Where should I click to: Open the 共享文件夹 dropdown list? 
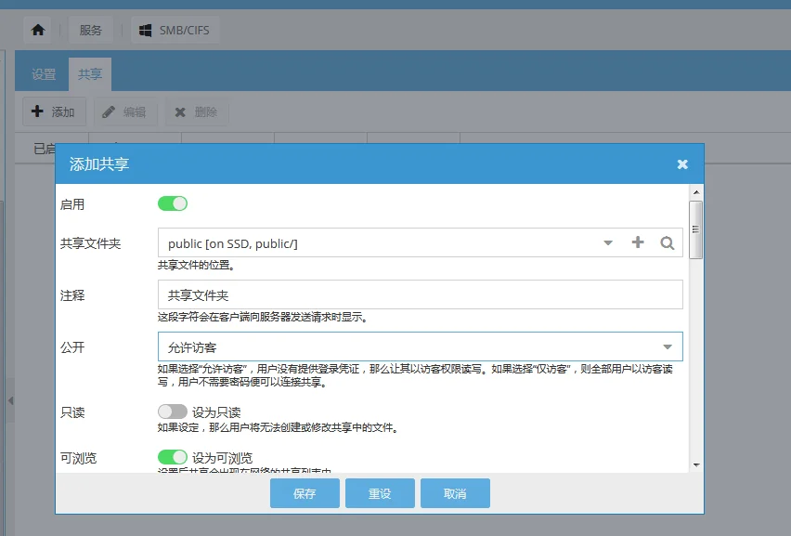tap(608, 242)
